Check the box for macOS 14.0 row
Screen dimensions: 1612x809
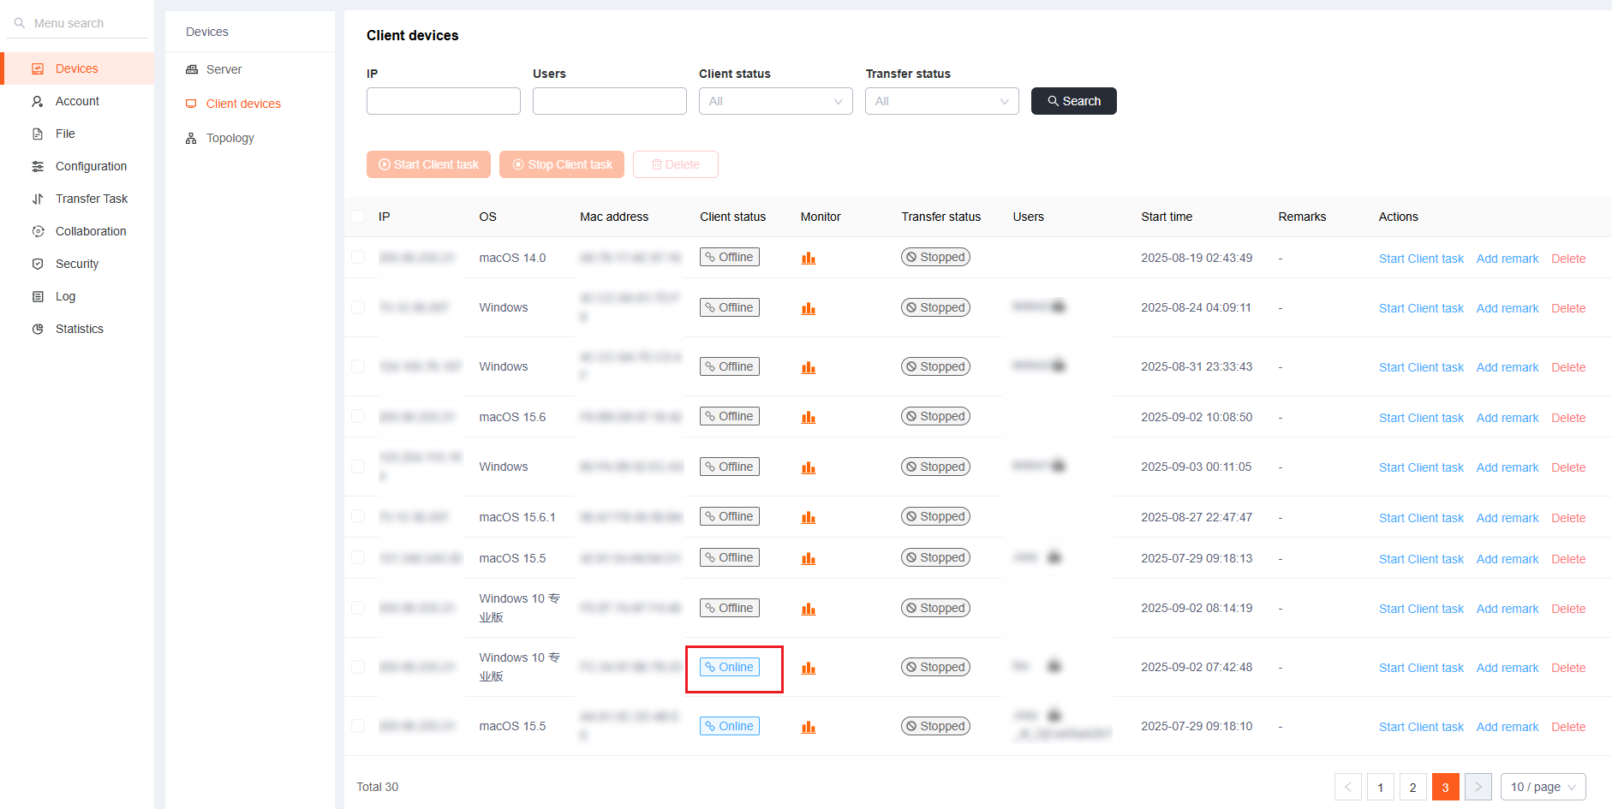358,258
